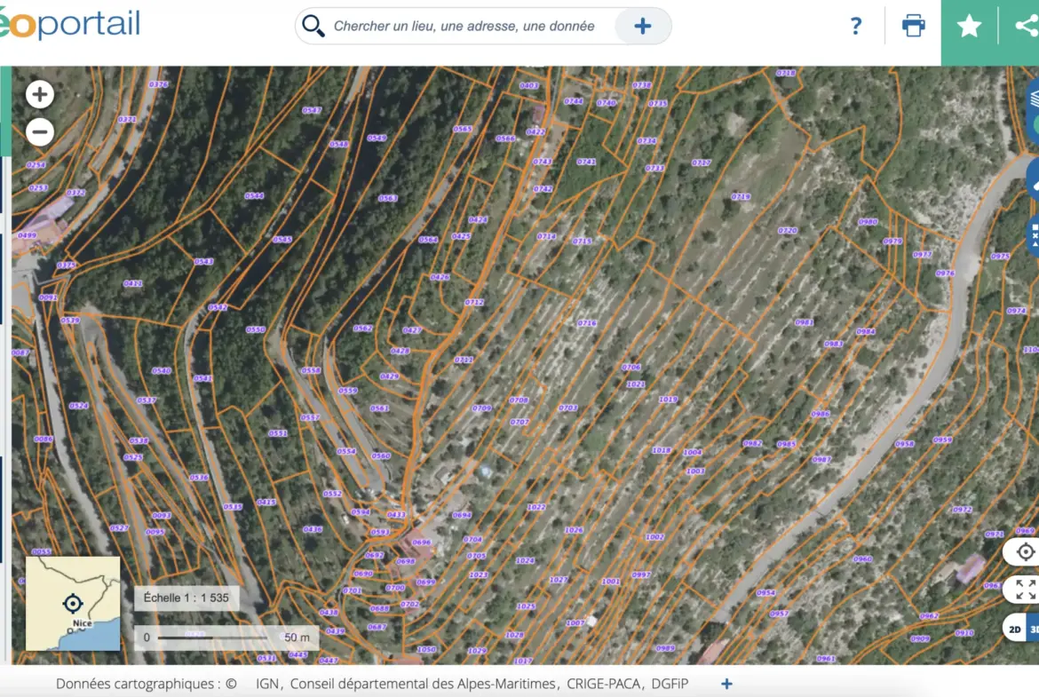Viewport: 1039px width, 697px height.
Task: Select parcel label 0720
Action: click(787, 230)
